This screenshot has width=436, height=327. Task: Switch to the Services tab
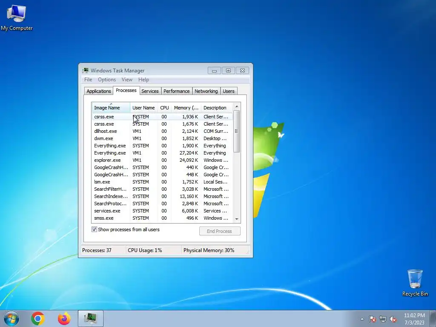150,91
